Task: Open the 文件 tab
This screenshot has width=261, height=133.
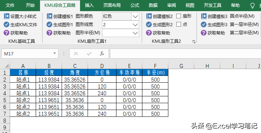Action: click(x=10, y=5)
